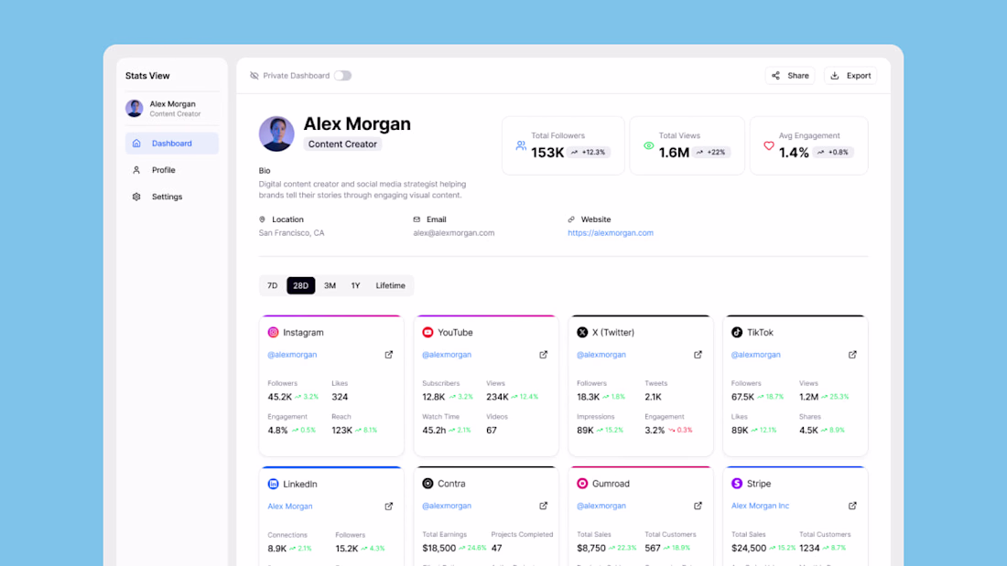Click the large Alex Morgan profile avatar

276,133
